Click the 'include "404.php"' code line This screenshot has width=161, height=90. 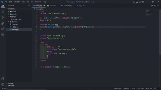point(59,53)
